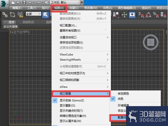Viewport: 168px width, 126px height.
Task: Click the ViewCube top face in viewport
Action: 151,42
